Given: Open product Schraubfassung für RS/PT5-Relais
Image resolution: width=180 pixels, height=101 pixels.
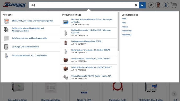Looking at the screenshot, I should pos(91,76).
